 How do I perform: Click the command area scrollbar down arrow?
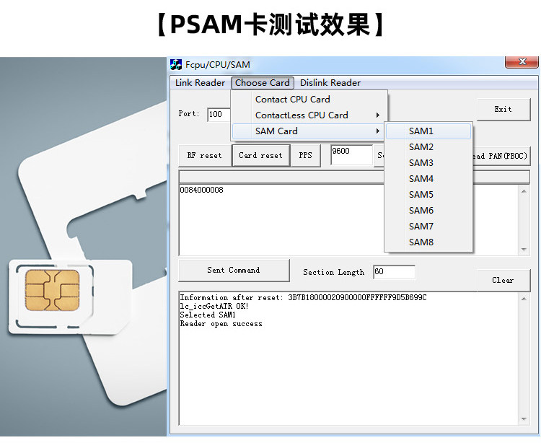tap(524, 250)
